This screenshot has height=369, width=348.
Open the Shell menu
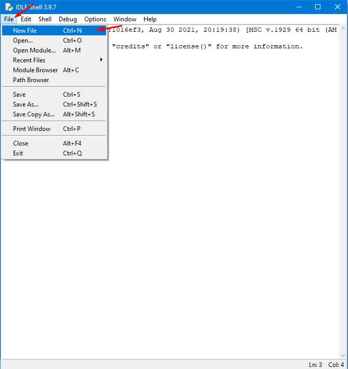(45, 19)
